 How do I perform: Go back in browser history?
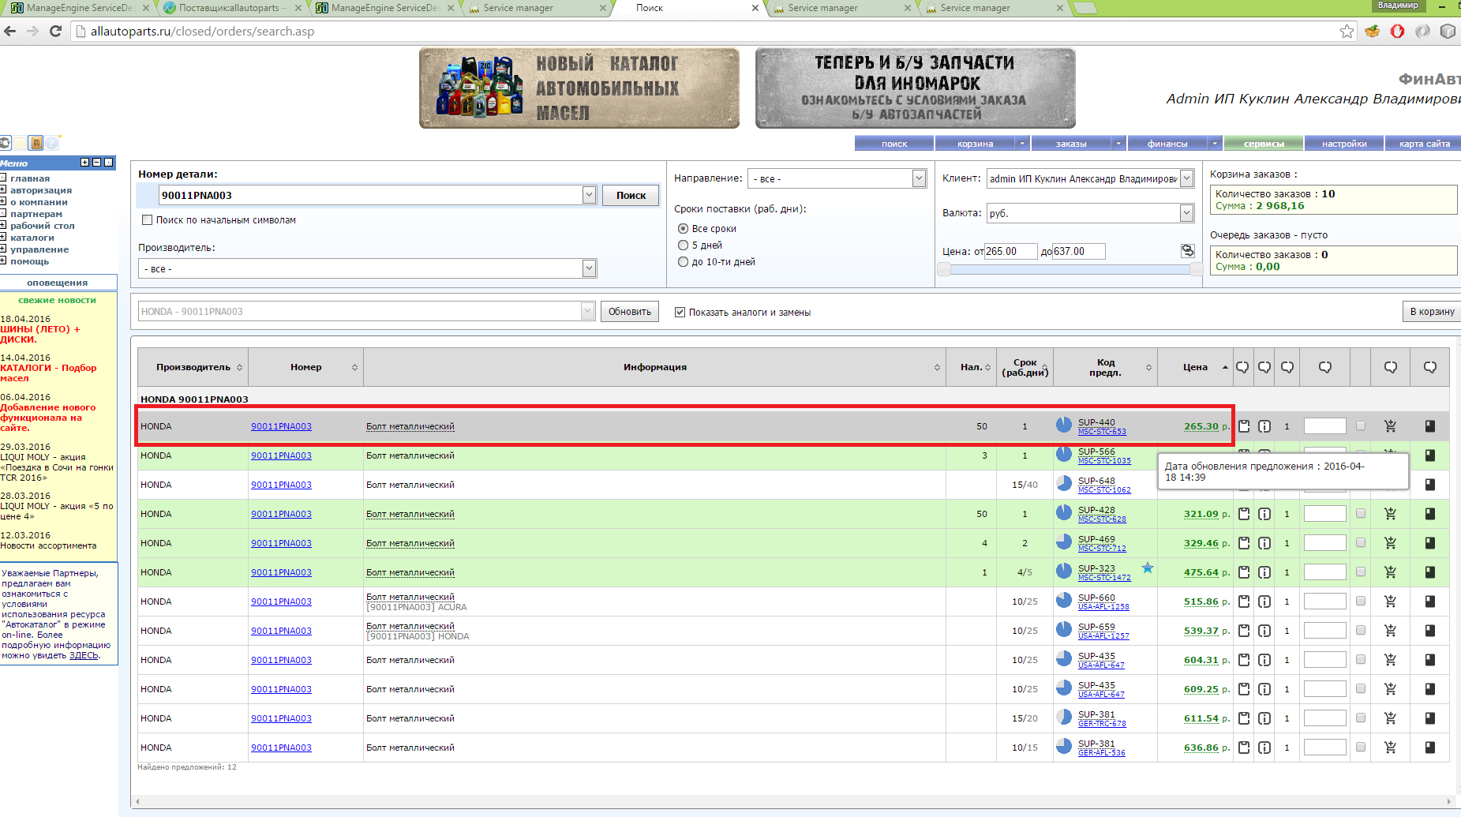pos(10,31)
